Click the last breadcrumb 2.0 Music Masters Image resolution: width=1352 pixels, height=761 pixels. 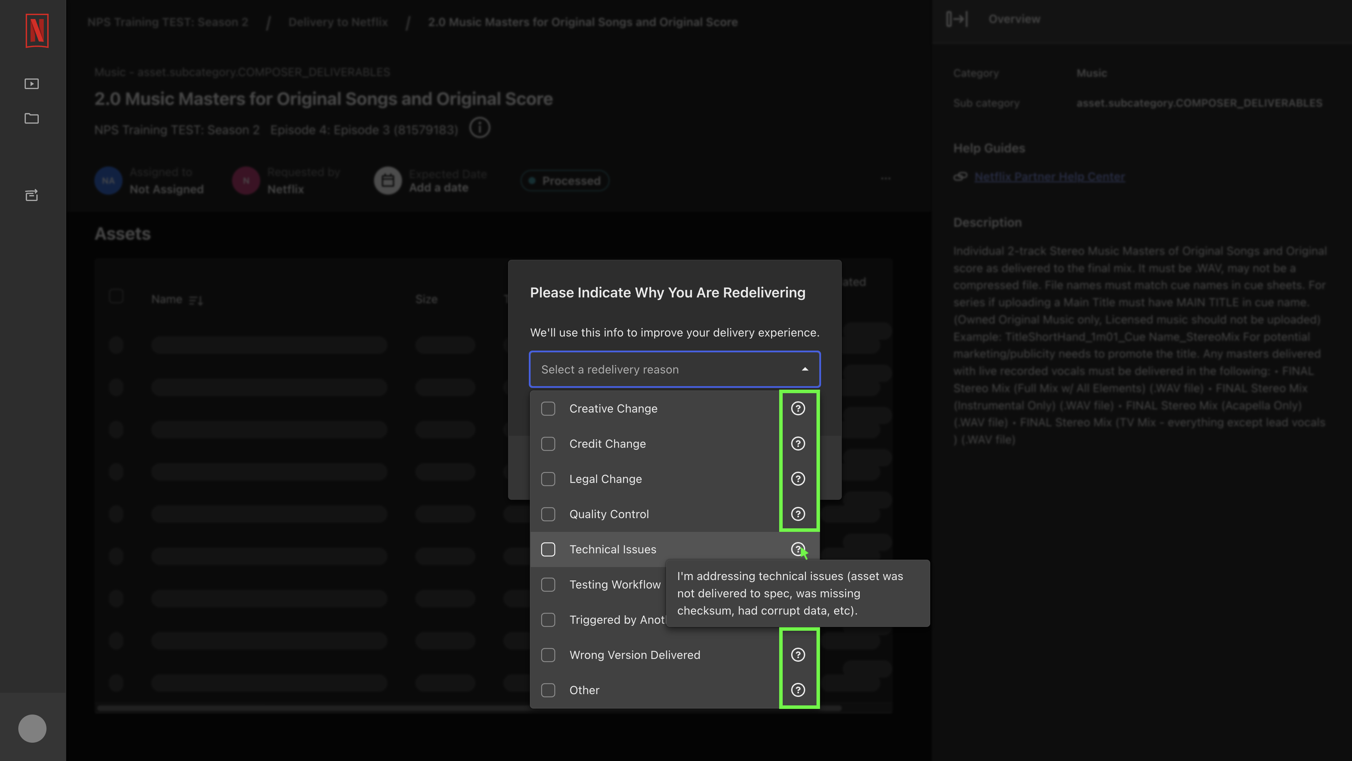[x=583, y=22]
